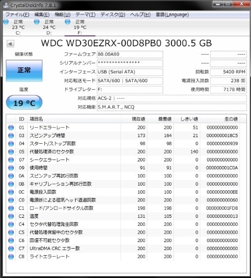The image size is (251, 278).
Task: Click the status icon for attribute 0A
Action: coord(11,176)
